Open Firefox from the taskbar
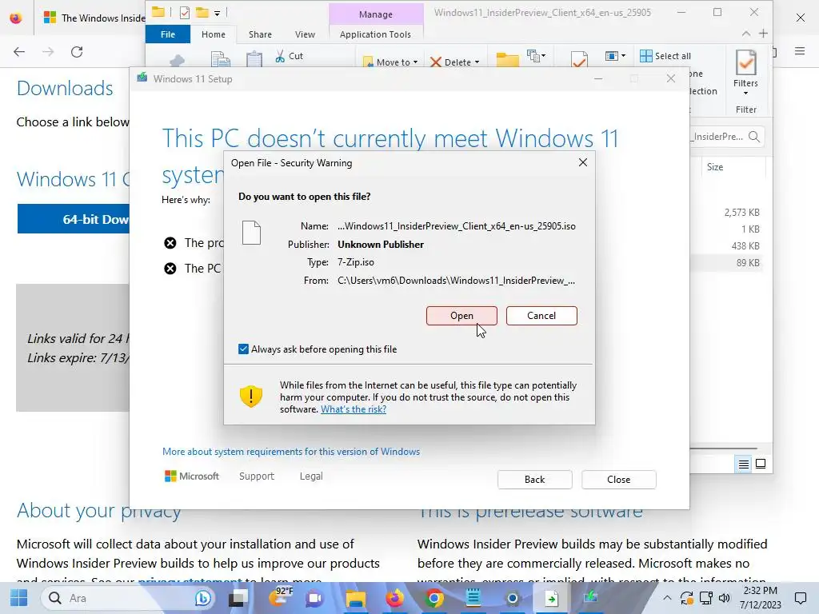819x614 pixels. (395, 598)
